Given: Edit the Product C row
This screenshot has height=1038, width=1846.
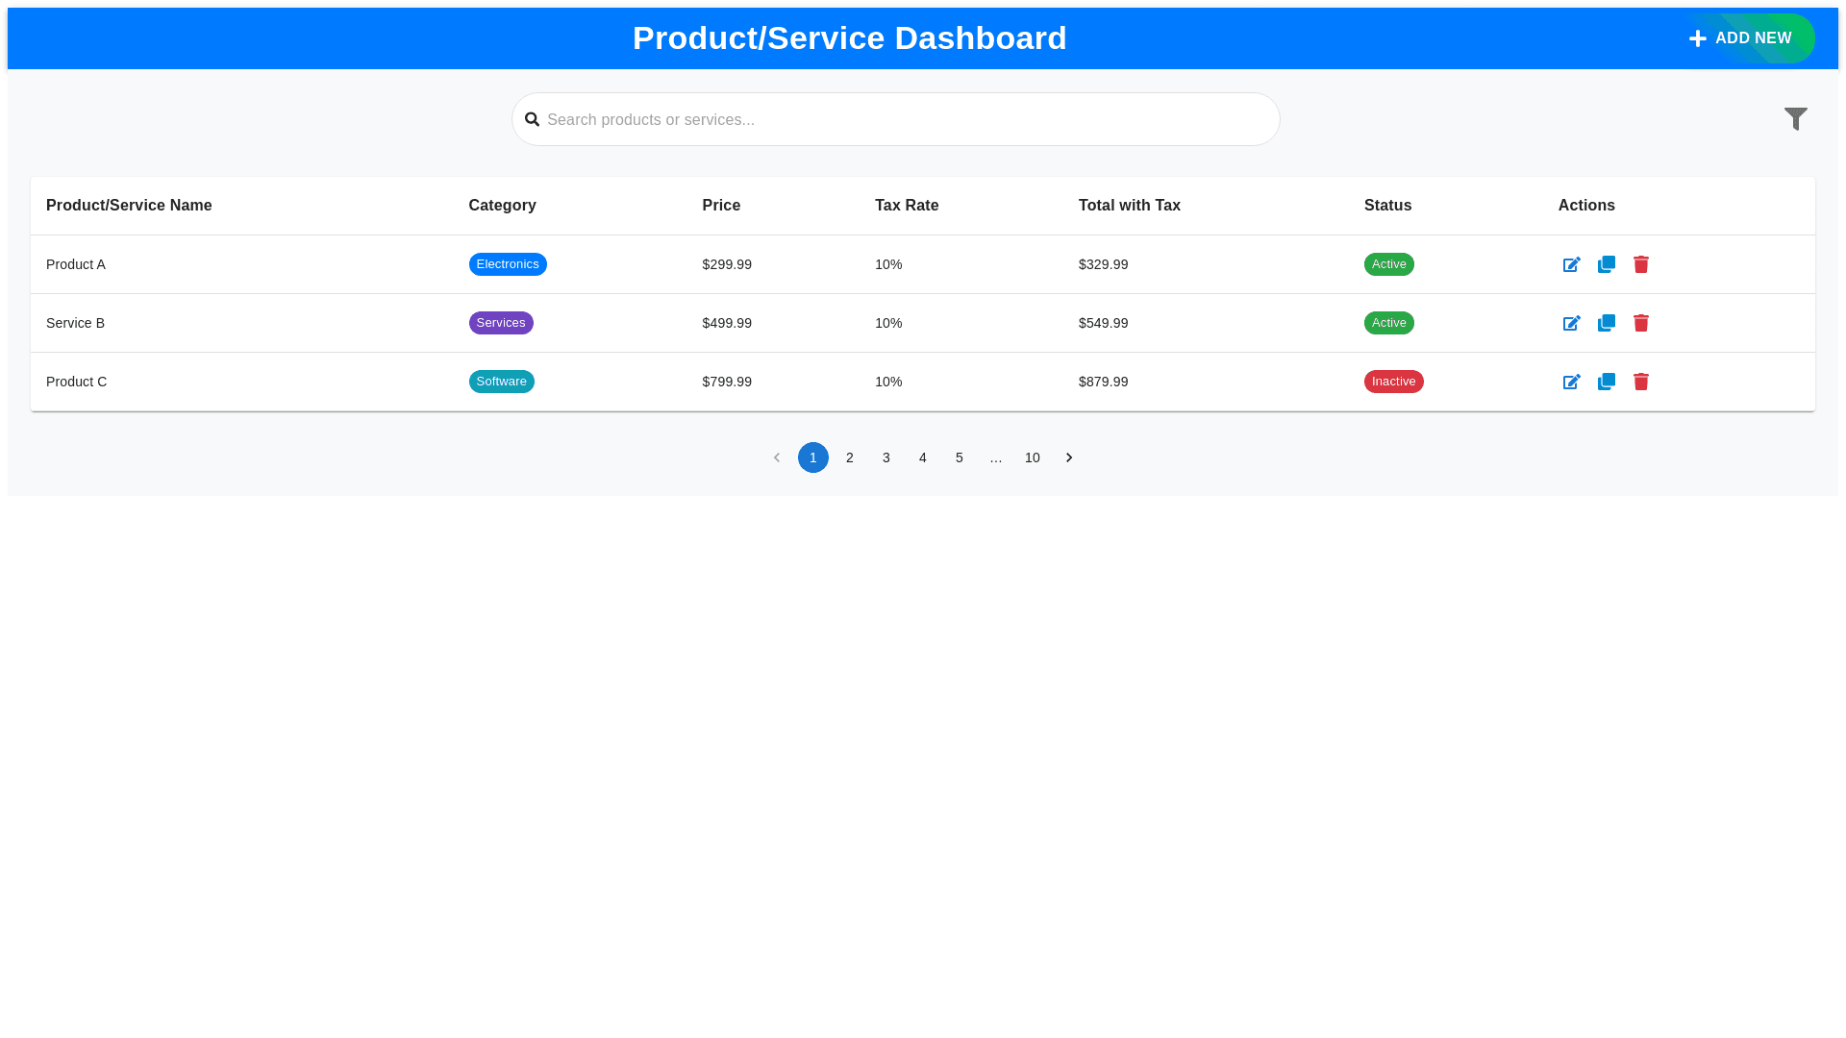Looking at the screenshot, I should [1571, 382].
